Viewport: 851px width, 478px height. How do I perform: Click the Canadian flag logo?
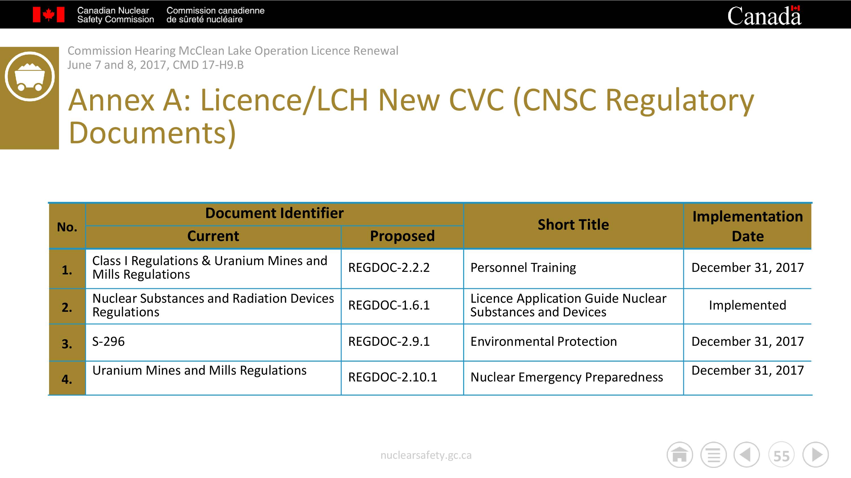(49, 15)
